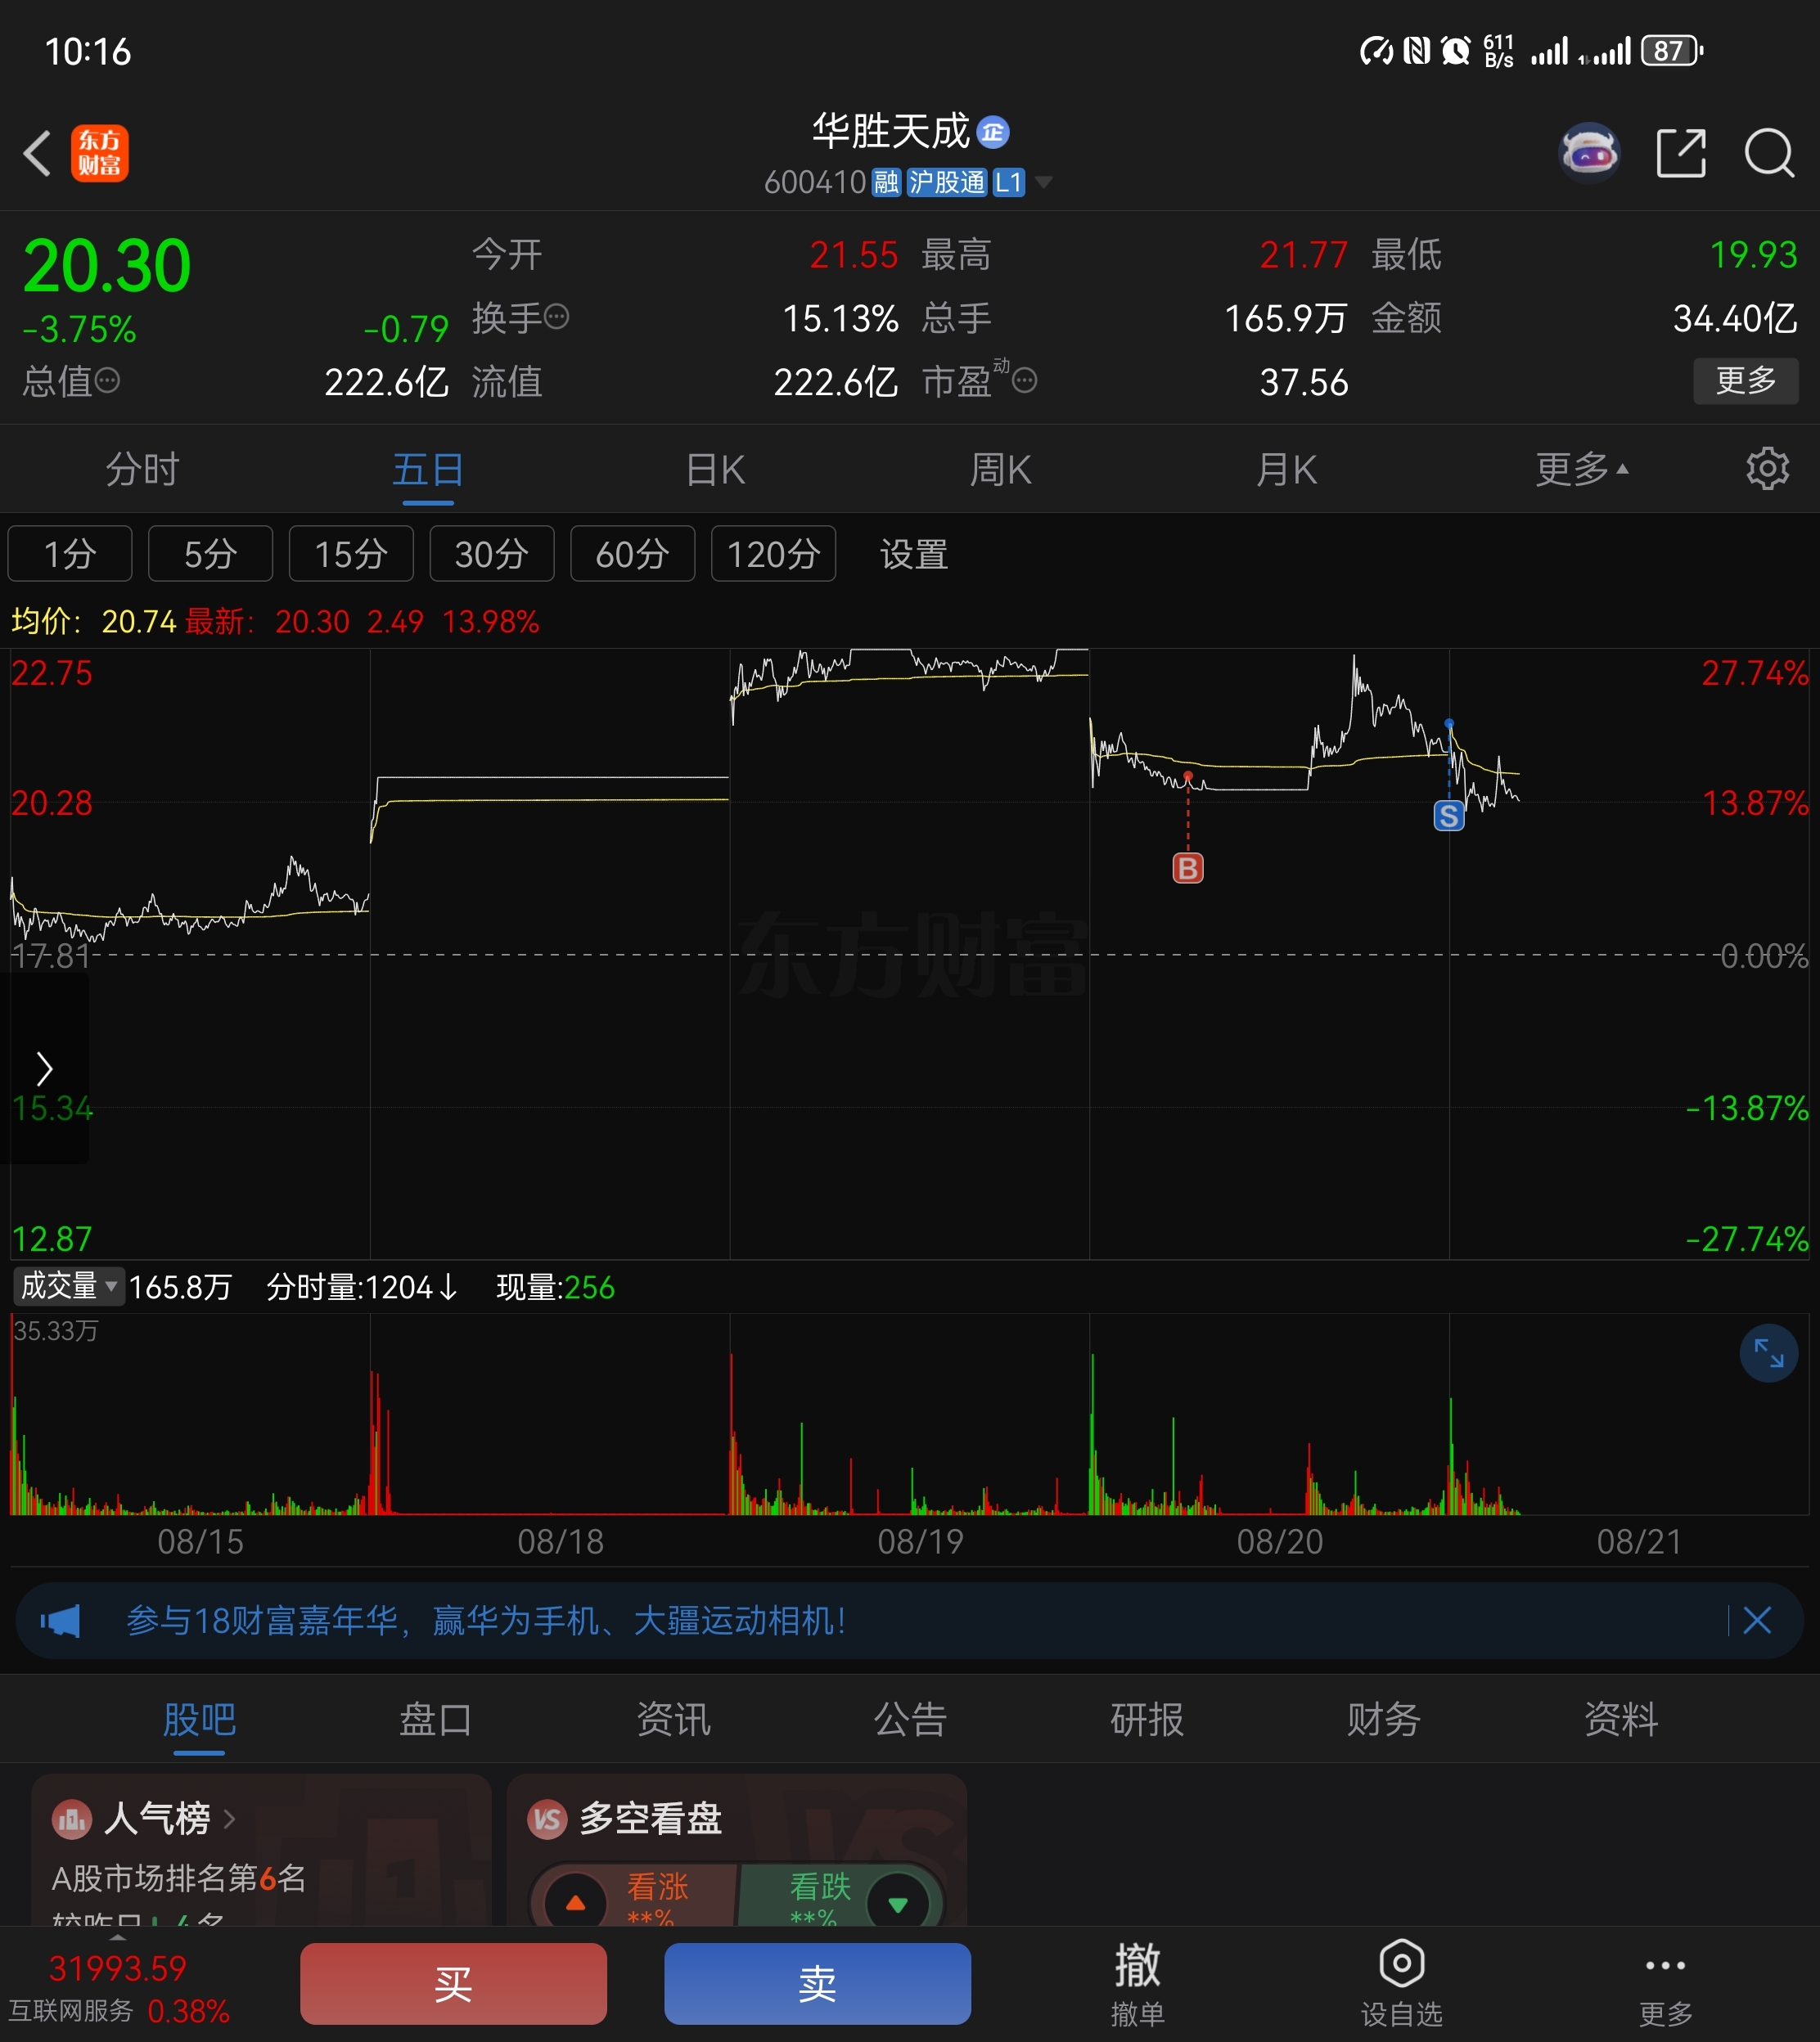The height and width of the screenshot is (2042, 1820).
Task: Tap the red B buy marker
Action: pyautogui.click(x=1188, y=867)
